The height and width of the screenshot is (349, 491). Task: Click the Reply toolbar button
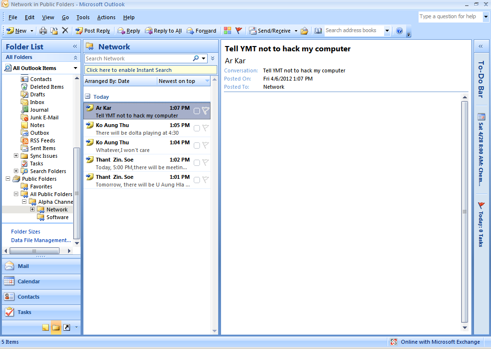[129, 31]
